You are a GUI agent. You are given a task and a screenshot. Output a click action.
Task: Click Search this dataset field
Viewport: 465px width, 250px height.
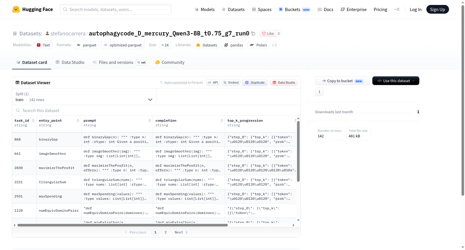coord(156,110)
